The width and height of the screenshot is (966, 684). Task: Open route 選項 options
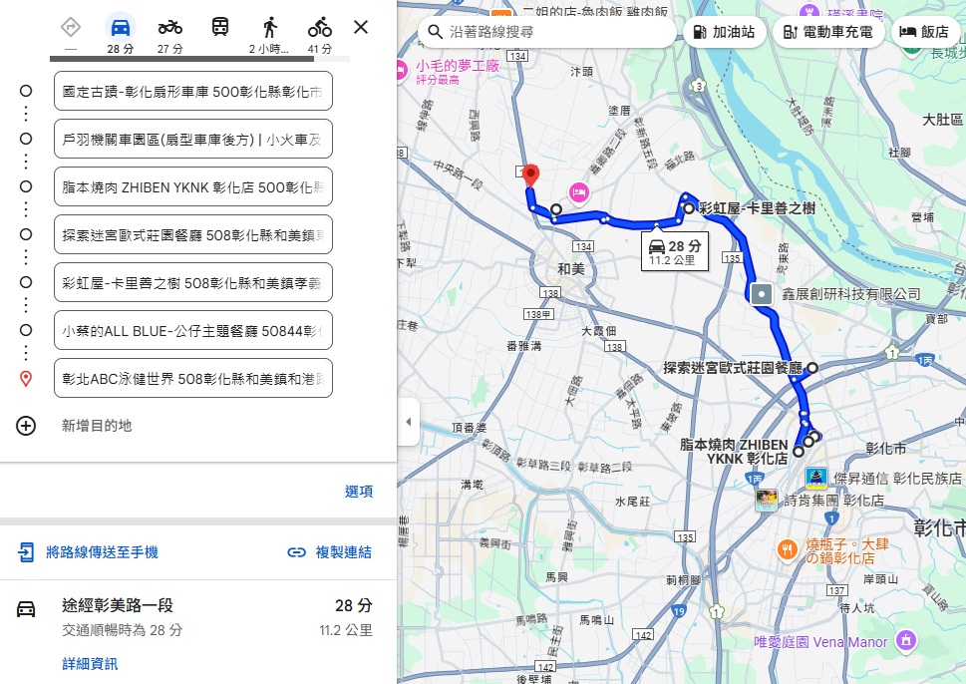point(359,492)
